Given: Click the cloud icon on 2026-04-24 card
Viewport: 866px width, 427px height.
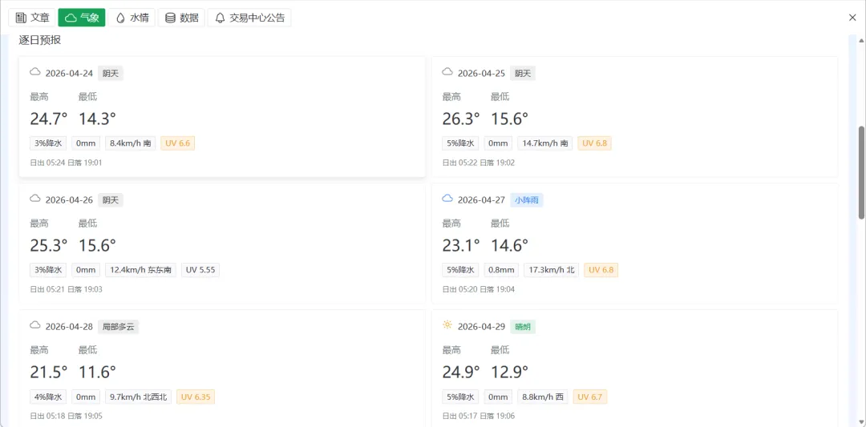Looking at the screenshot, I should point(35,73).
